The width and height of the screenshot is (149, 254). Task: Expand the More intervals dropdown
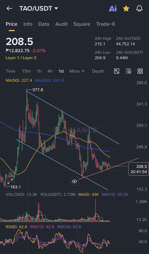(x=77, y=71)
